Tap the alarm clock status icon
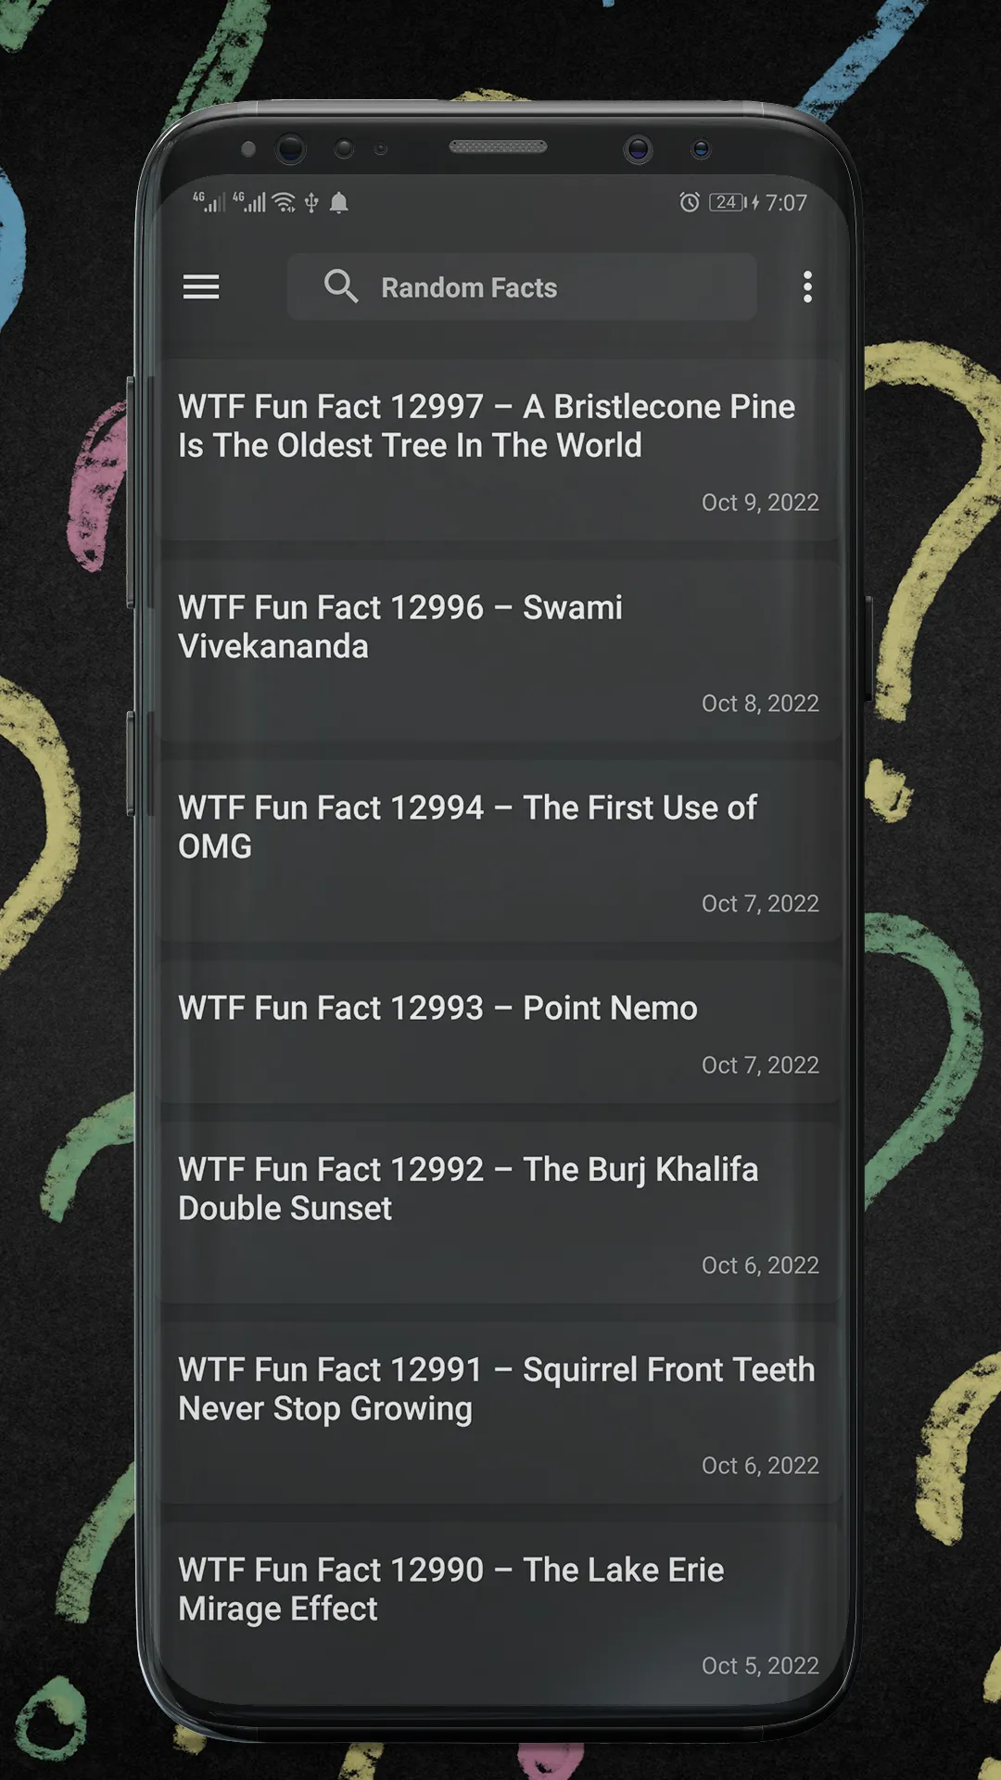This screenshot has width=1001, height=1780. [x=690, y=202]
